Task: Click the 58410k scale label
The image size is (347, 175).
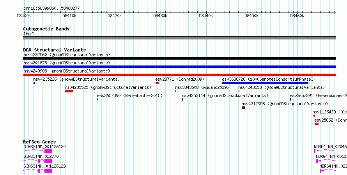Action: (x=69, y=16)
